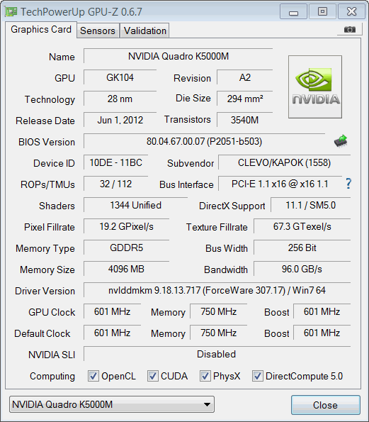Click the GPU-Z title bar app icon
Viewport: 369px width, 422px height.
[x=11, y=11]
